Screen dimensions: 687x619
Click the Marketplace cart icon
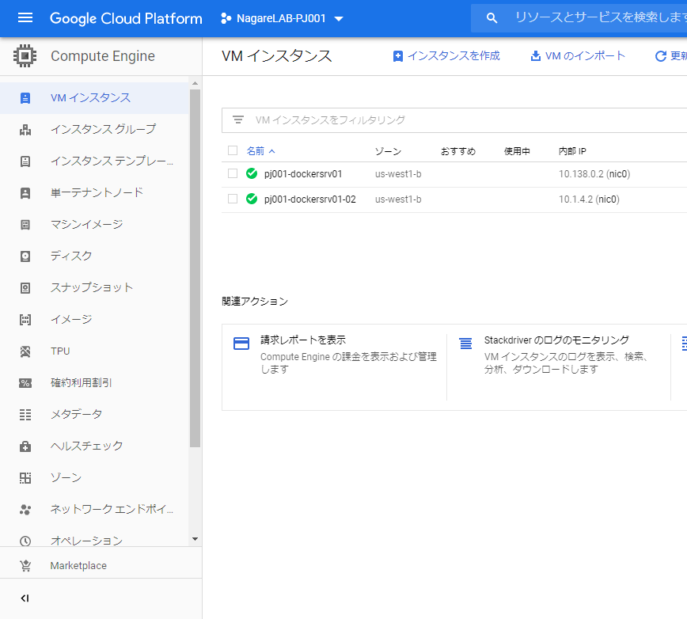[x=25, y=565]
